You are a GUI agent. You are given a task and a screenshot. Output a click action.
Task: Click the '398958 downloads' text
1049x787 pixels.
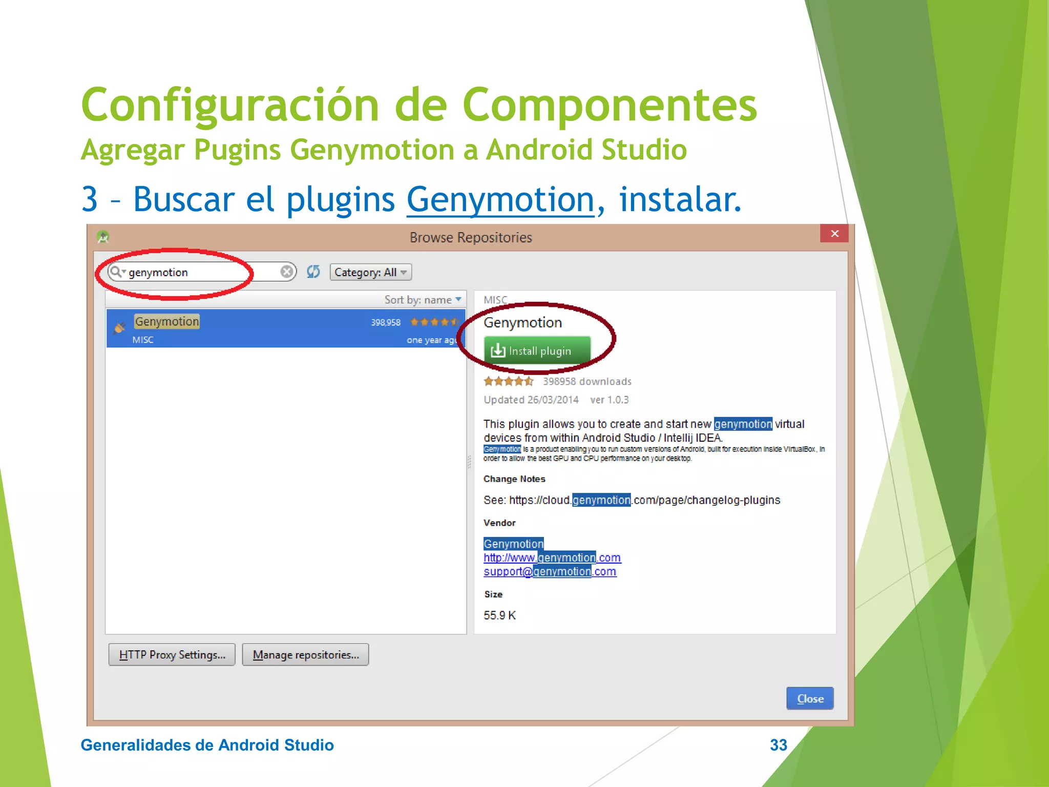pyautogui.click(x=587, y=381)
